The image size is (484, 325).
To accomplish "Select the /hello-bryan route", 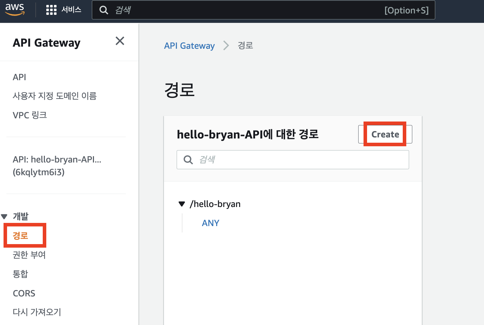I will (215, 204).
